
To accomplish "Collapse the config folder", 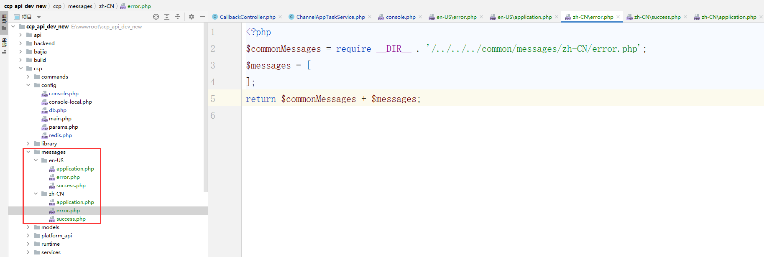I will pyautogui.click(x=28, y=85).
